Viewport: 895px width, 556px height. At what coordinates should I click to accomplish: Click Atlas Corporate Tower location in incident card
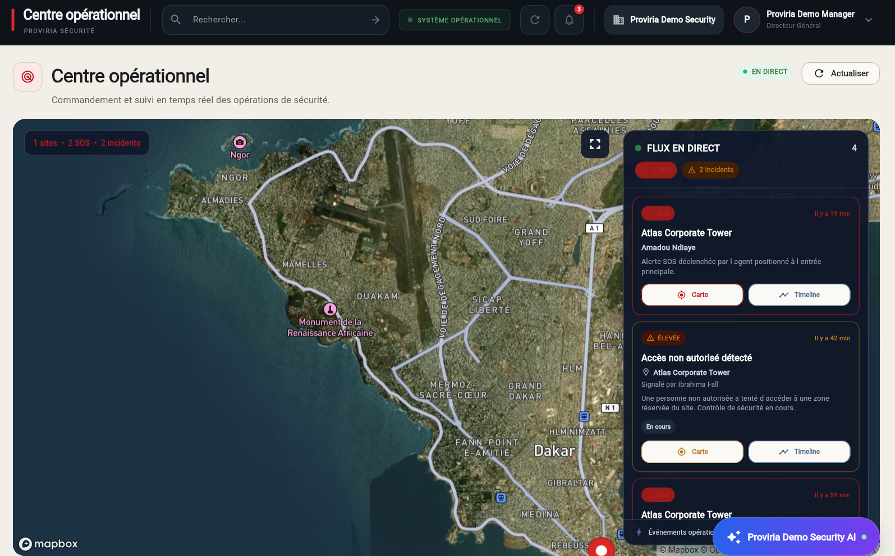coord(691,372)
